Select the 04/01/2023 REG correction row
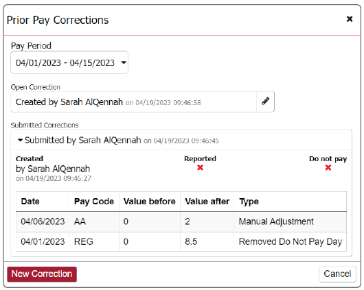Viewport: 364px width, 290px height. (x=181, y=241)
